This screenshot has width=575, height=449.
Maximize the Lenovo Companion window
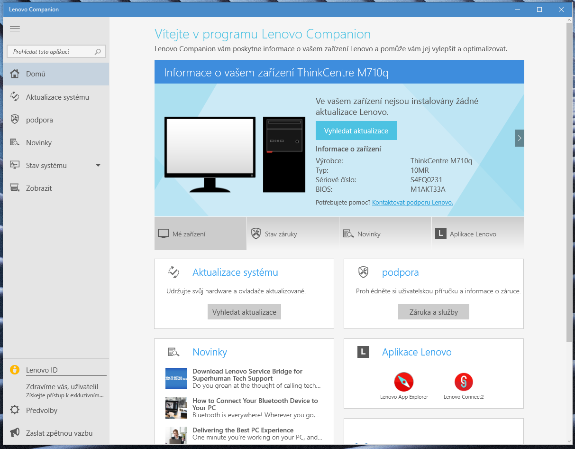tap(539, 9)
